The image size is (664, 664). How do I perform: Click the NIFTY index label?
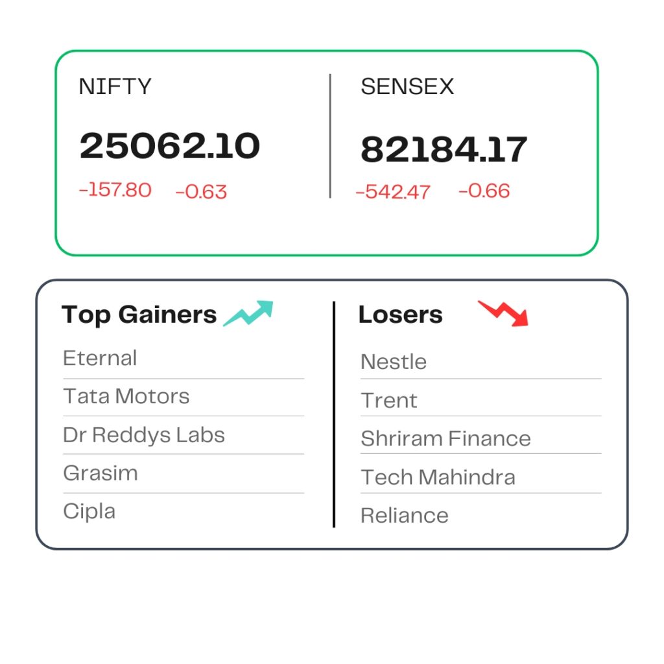coord(115,86)
